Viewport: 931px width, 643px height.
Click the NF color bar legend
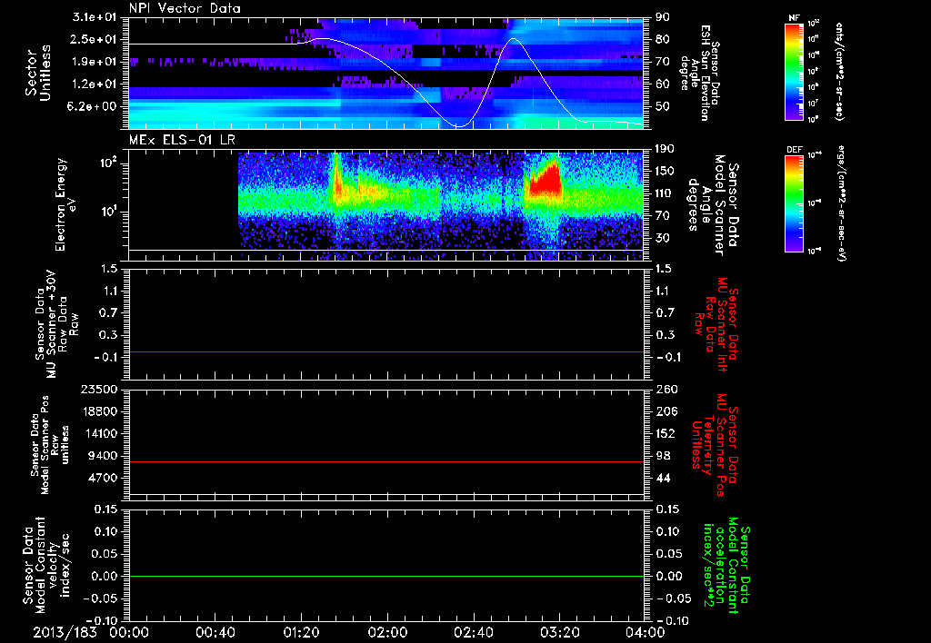[x=795, y=71]
